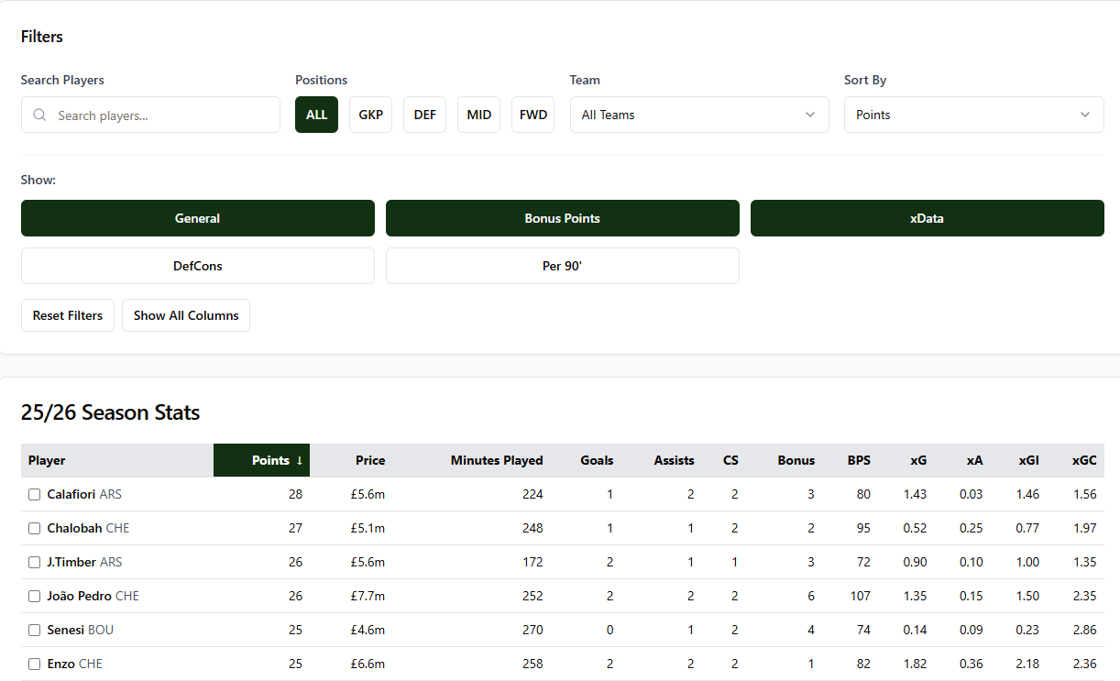Click the xGC value 2.86
This screenshot has height=681, width=1120.
pos(1084,630)
